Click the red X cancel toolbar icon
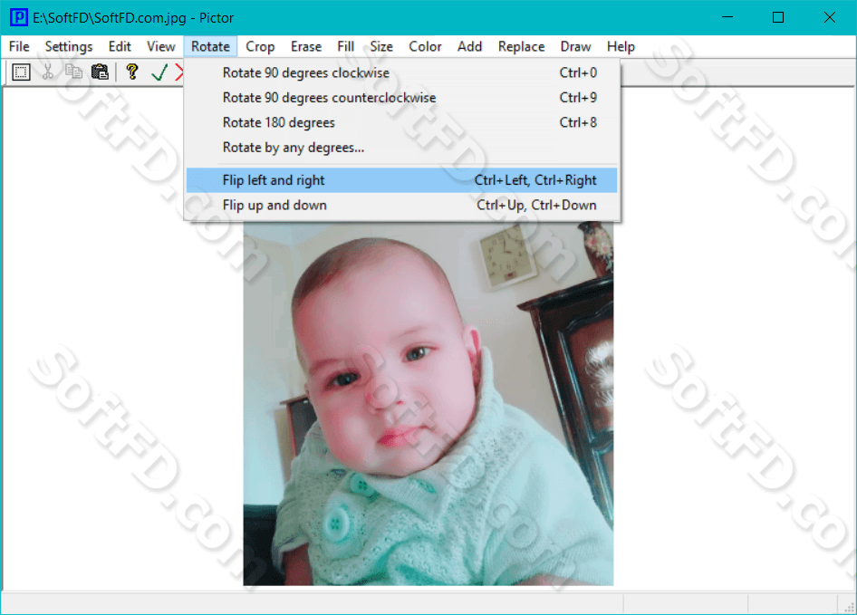This screenshot has height=615, width=857. [178, 72]
